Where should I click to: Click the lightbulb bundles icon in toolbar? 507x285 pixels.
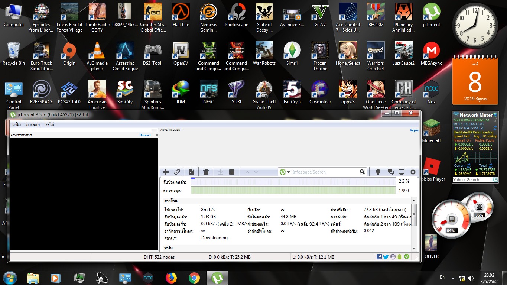coord(378,172)
